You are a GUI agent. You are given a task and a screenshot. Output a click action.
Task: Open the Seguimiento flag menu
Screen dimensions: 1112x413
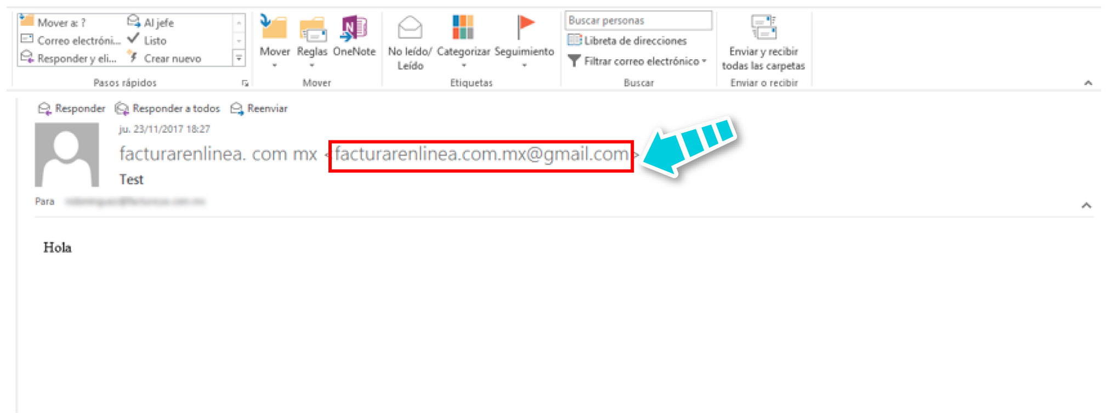click(524, 41)
